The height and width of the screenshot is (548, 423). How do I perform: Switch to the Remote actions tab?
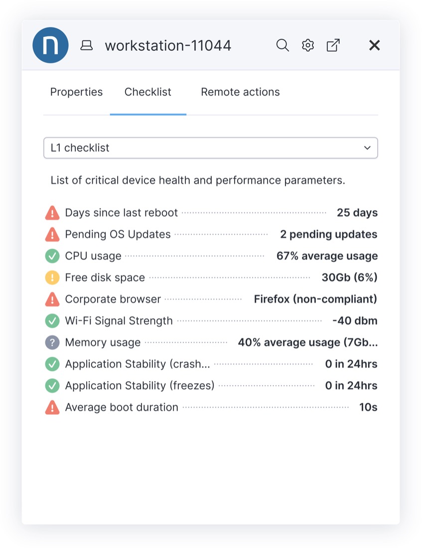pyautogui.click(x=240, y=92)
